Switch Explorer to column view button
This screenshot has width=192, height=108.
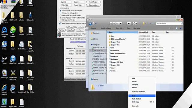coord(117,23)
